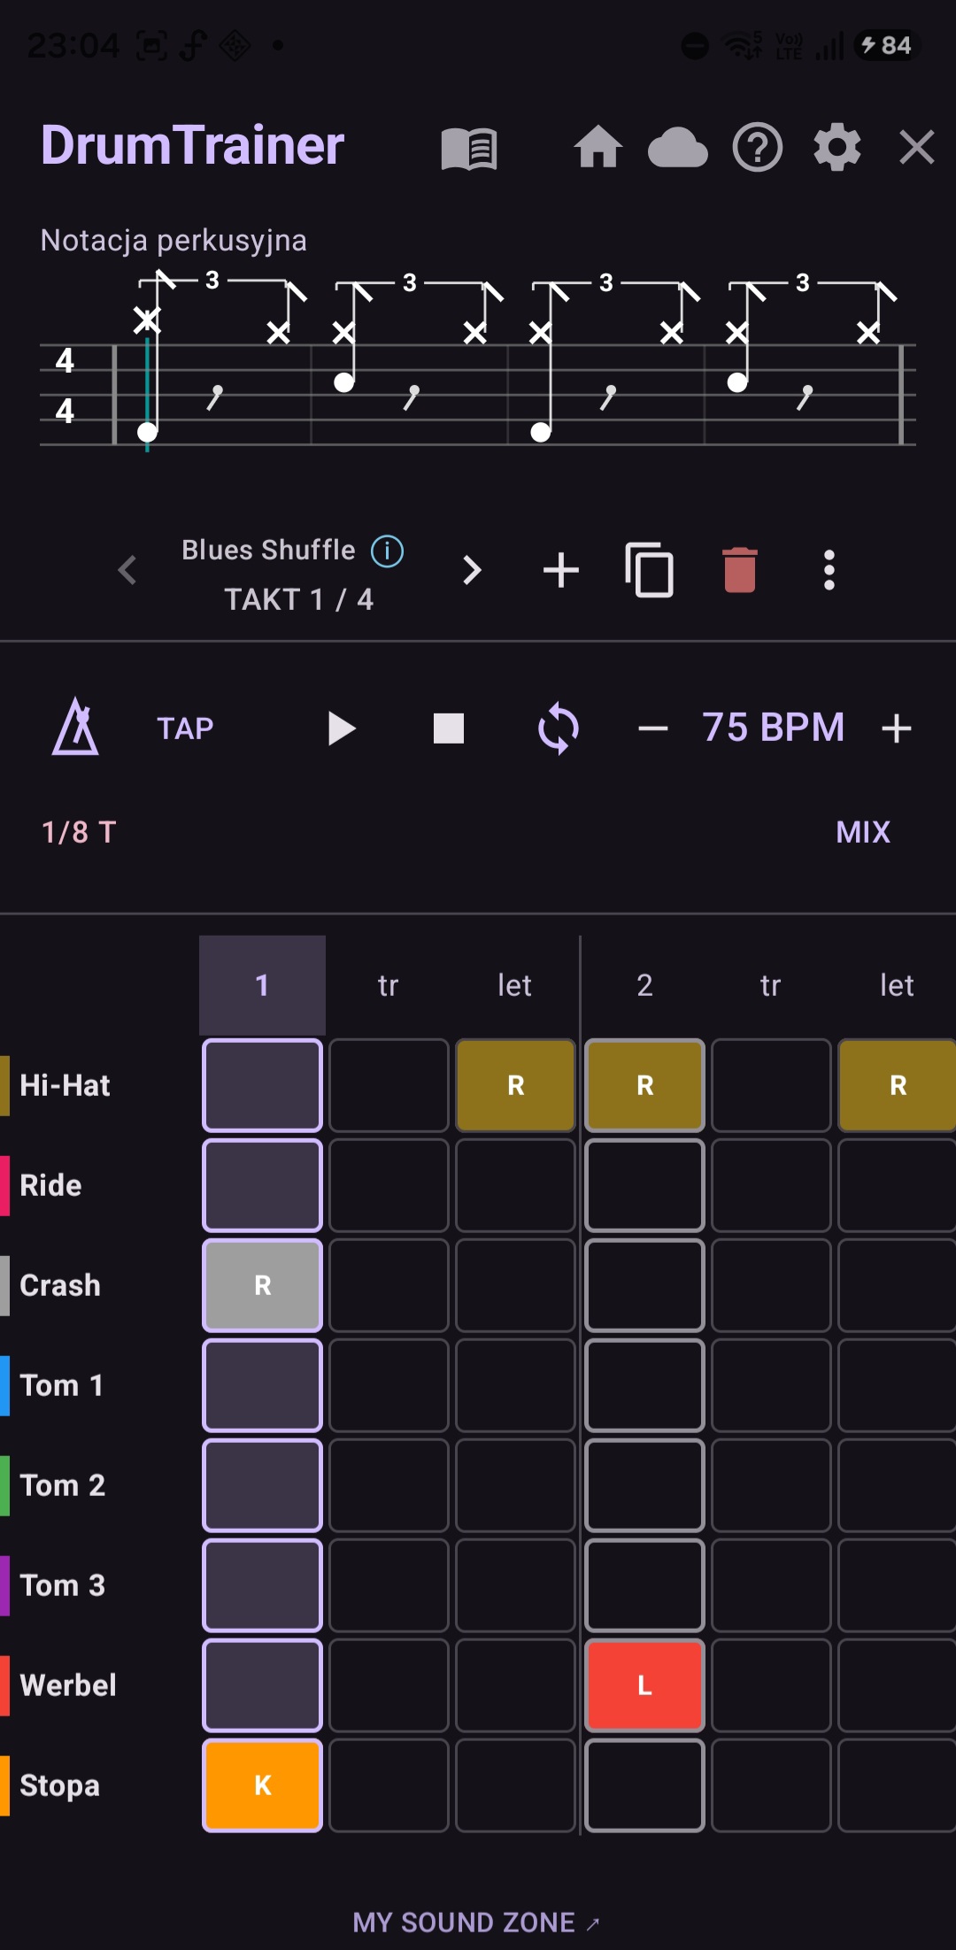Screen dimensions: 956x1950
Task: Select second let column header
Action: (x=897, y=985)
